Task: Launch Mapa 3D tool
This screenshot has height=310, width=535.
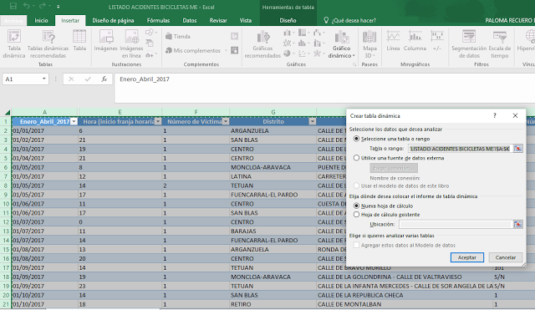Action: pos(369,44)
